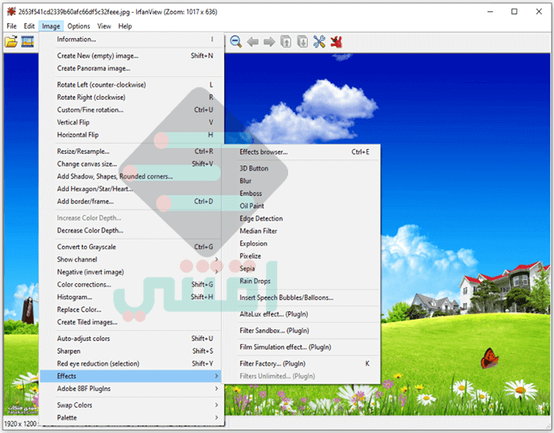Open Resize/Resample... dialog
This screenshot has height=433, width=554.
click(131, 151)
